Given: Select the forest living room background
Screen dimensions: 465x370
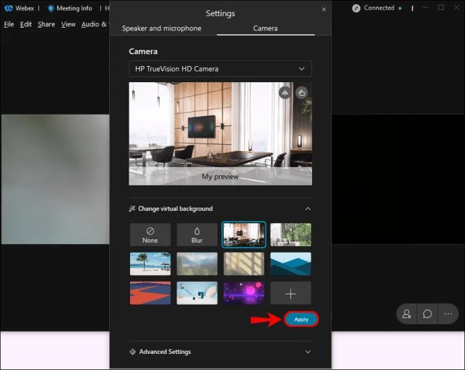Looking at the screenshot, I should 290,235.
